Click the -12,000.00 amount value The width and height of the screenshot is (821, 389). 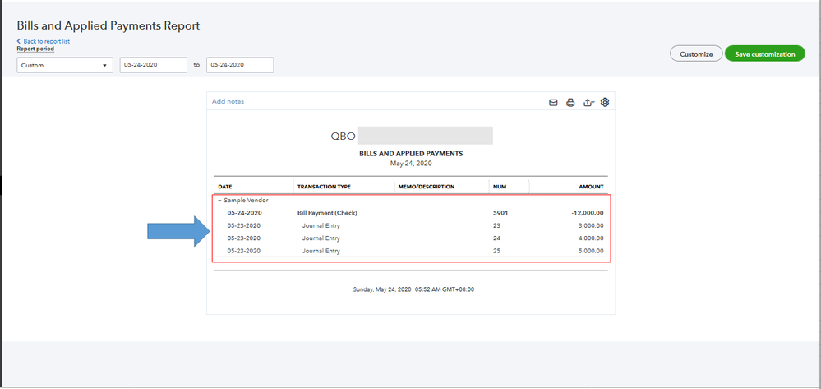point(587,213)
